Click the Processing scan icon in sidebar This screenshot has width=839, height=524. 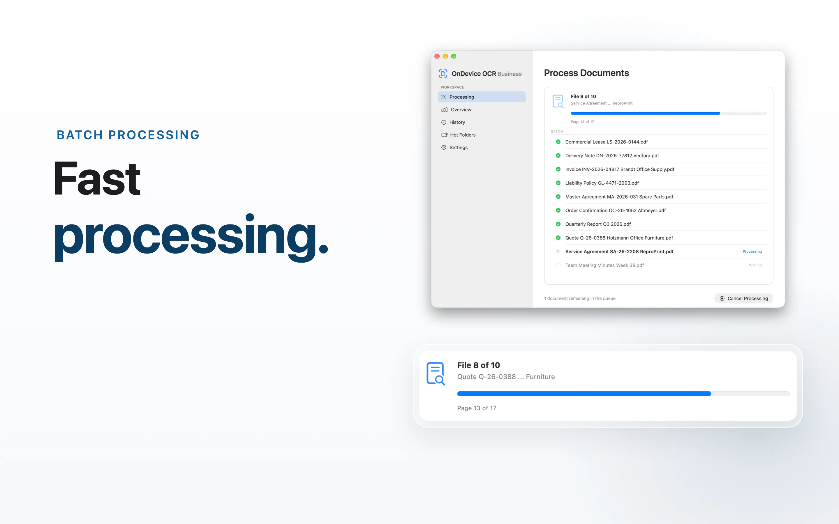[444, 97]
